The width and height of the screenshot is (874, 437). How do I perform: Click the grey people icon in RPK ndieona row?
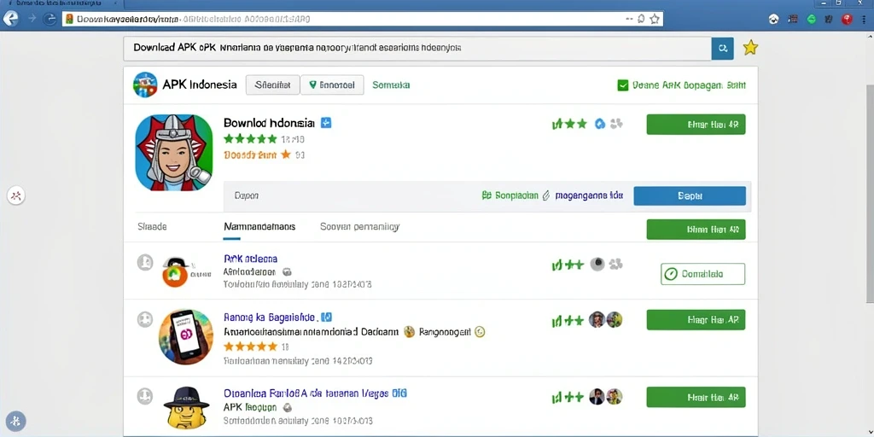click(x=616, y=264)
